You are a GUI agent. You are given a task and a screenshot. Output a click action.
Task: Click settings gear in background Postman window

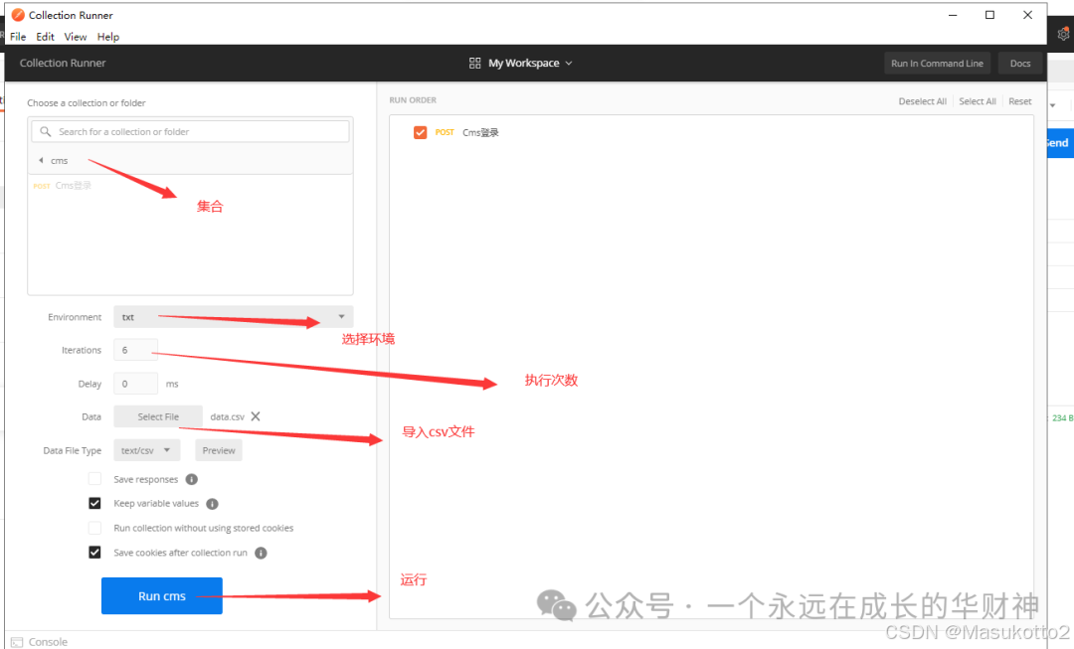coord(1064,34)
